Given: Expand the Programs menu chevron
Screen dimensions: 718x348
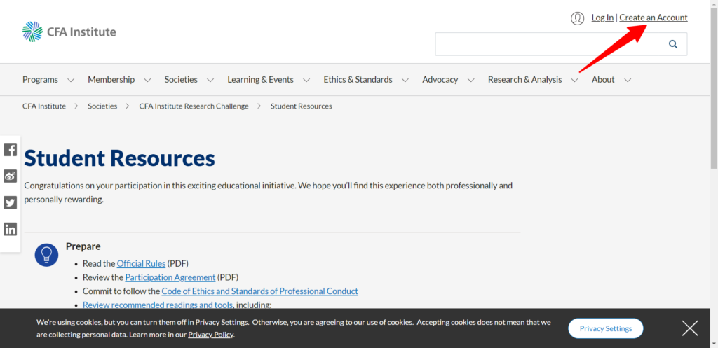Looking at the screenshot, I should [71, 80].
